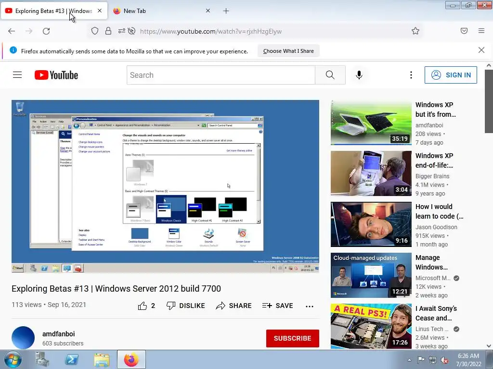The image size is (493, 369).
Task: Open the YouTube guide hamburger menu
Action: [x=17, y=75]
